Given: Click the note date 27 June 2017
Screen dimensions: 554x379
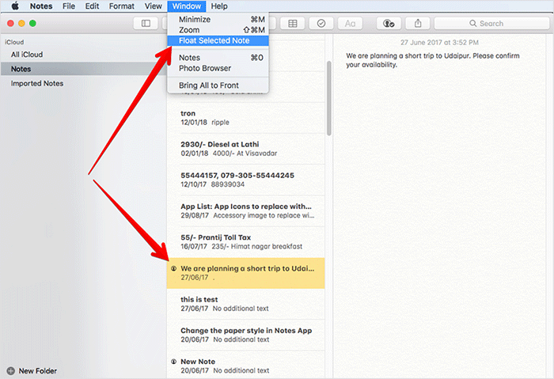Looking at the screenshot, I should (439, 43).
